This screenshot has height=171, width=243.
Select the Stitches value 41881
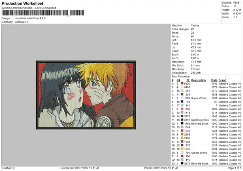click(237, 3)
